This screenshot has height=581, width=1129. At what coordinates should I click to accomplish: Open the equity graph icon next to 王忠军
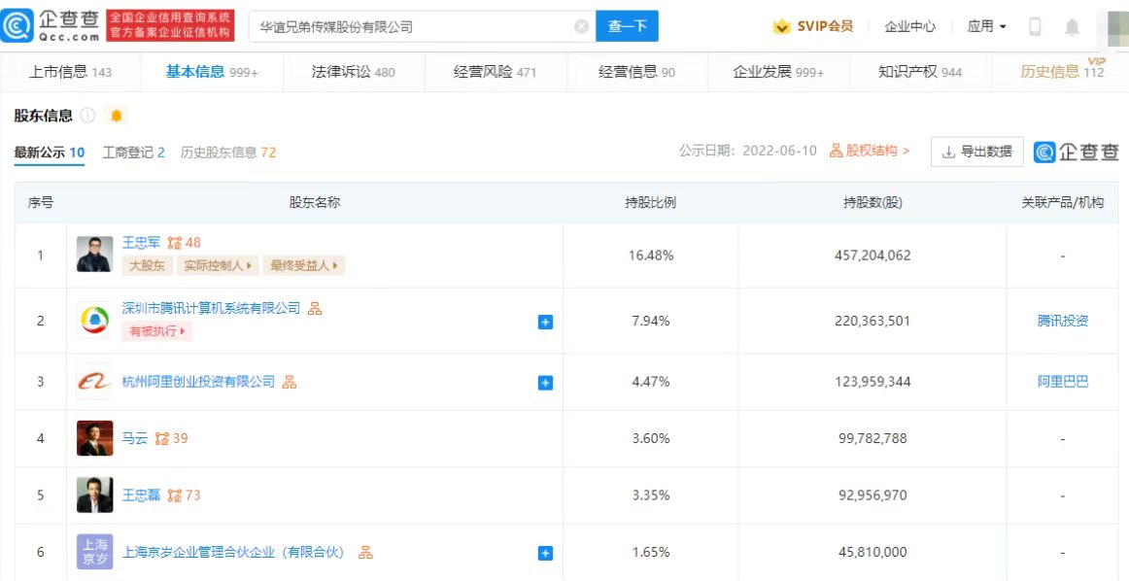coord(174,243)
